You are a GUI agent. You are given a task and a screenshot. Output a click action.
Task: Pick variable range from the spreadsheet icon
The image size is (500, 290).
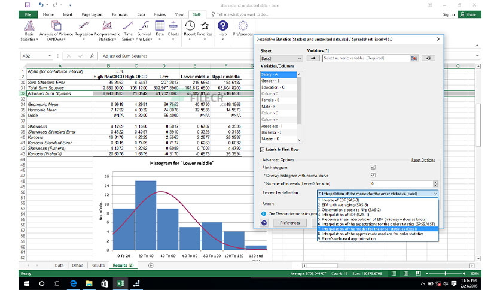tap(414, 58)
